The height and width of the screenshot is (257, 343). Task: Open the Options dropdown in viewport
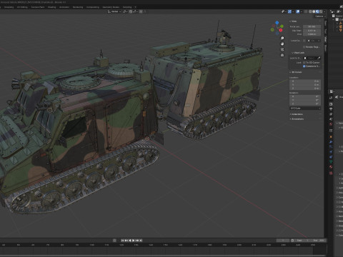(x=320, y=16)
